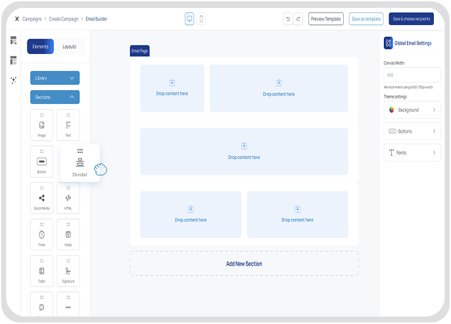Screen dimensions: 451x324
Task: Focus the Canvas Width input field
Action: [412, 75]
